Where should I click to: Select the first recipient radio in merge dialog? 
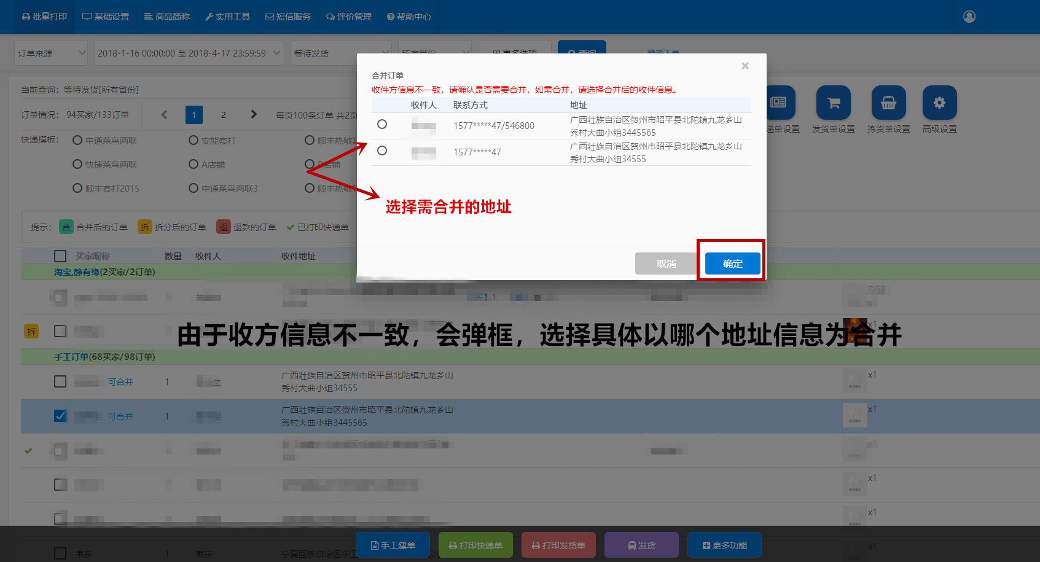point(382,123)
